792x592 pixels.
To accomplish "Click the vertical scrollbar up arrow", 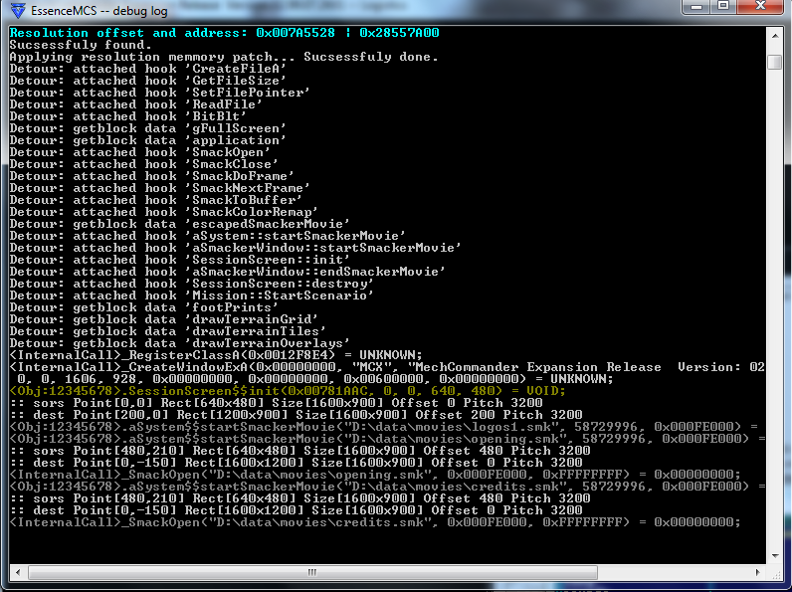I will coord(775,36).
